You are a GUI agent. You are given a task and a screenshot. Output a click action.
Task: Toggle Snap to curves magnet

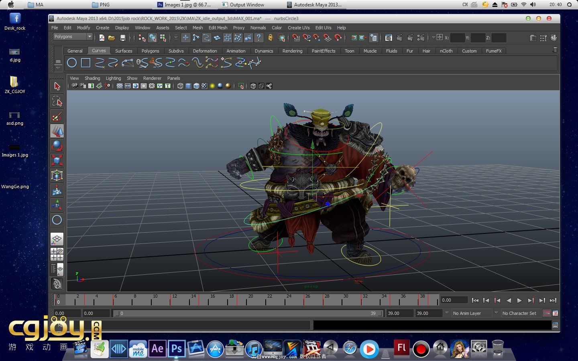click(x=307, y=38)
